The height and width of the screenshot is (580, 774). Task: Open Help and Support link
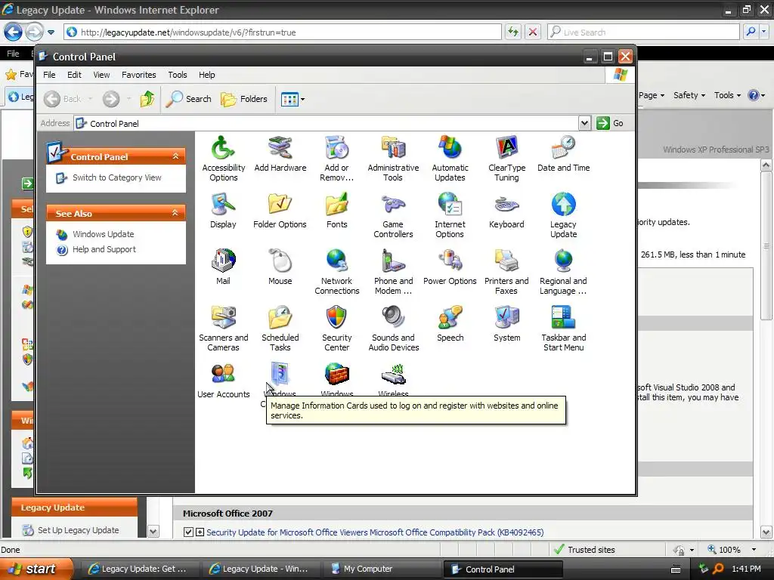tap(104, 249)
